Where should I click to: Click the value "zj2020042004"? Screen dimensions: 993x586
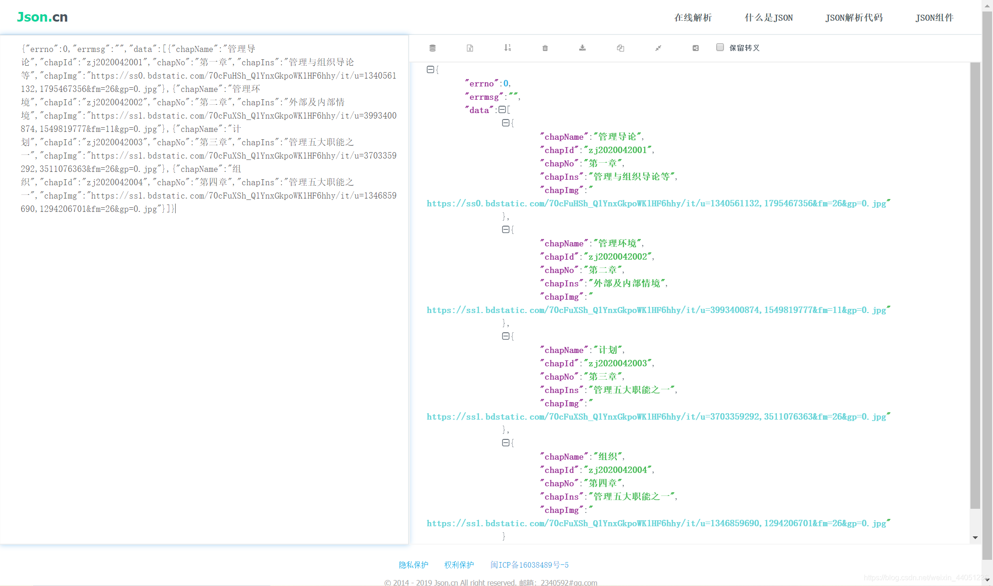(618, 470)
